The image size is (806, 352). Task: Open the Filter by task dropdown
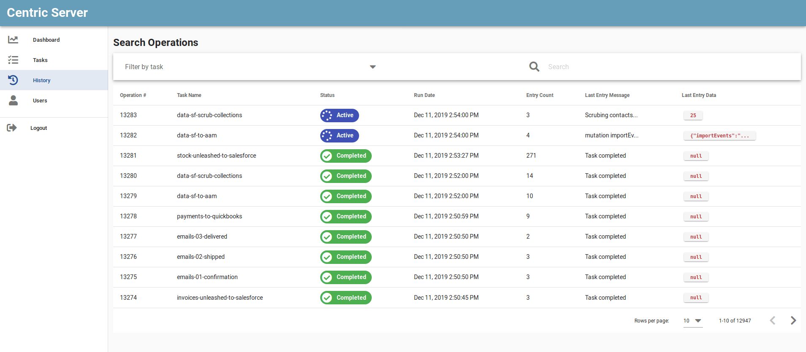pyautogui.click(x=250, y=67)
